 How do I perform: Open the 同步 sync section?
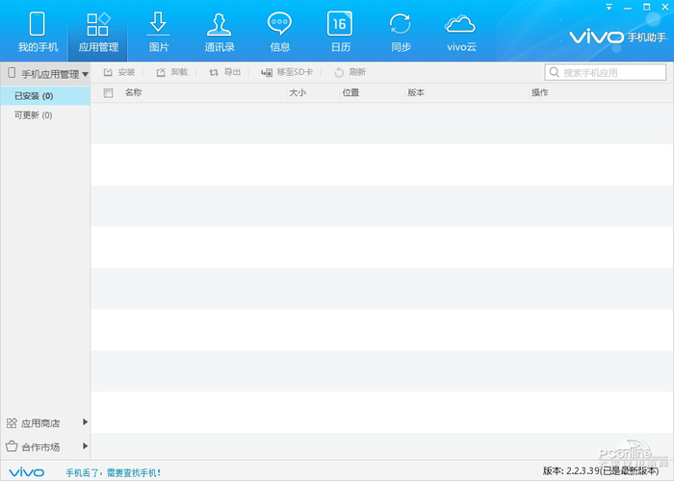coord(401,32)
